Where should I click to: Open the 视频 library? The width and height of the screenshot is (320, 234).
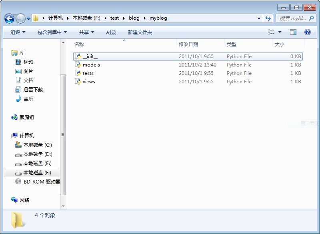pyautogui.click(x=24, y=62)
